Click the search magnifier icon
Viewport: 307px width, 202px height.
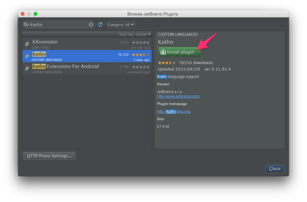pyautogui.click(x=26, y=25)
